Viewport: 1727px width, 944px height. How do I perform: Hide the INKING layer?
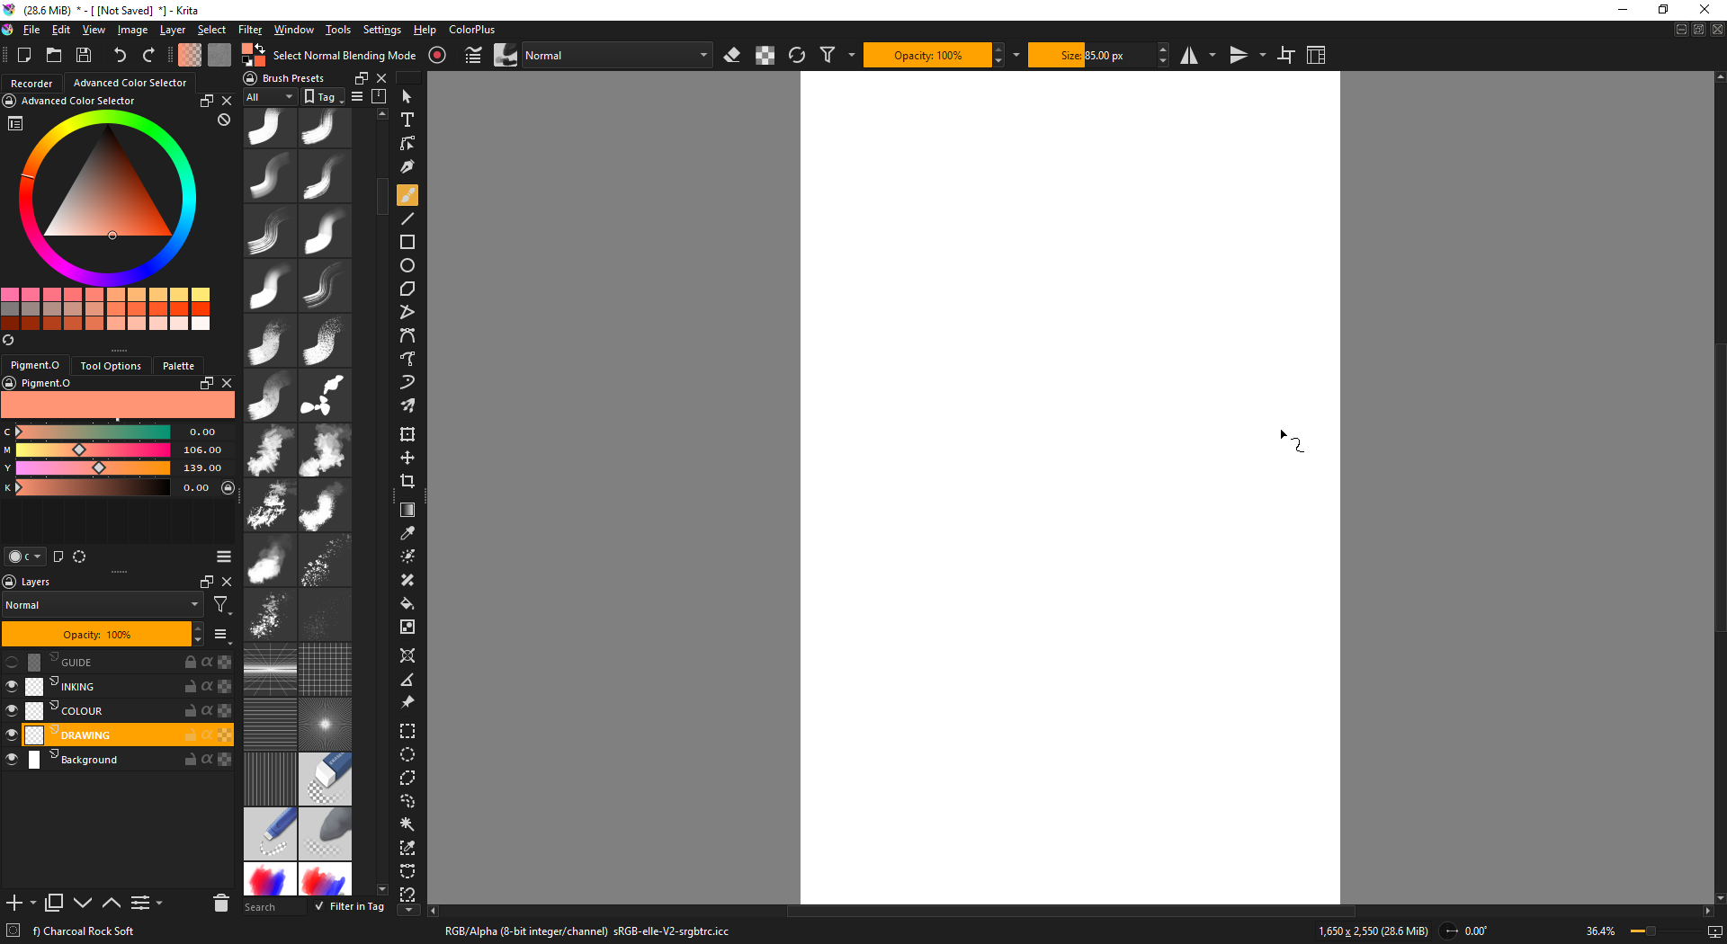12,686
